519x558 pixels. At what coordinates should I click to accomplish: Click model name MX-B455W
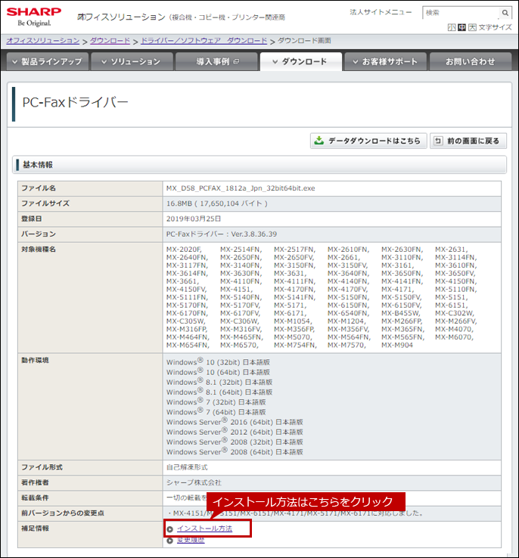tap(401, 314)
